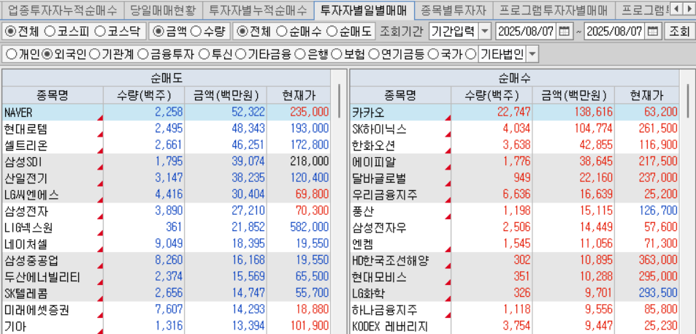The width and height of the screenshot is (696, 334).
Task: Select the SK하이닉스 row
Action: coord(514,129)
